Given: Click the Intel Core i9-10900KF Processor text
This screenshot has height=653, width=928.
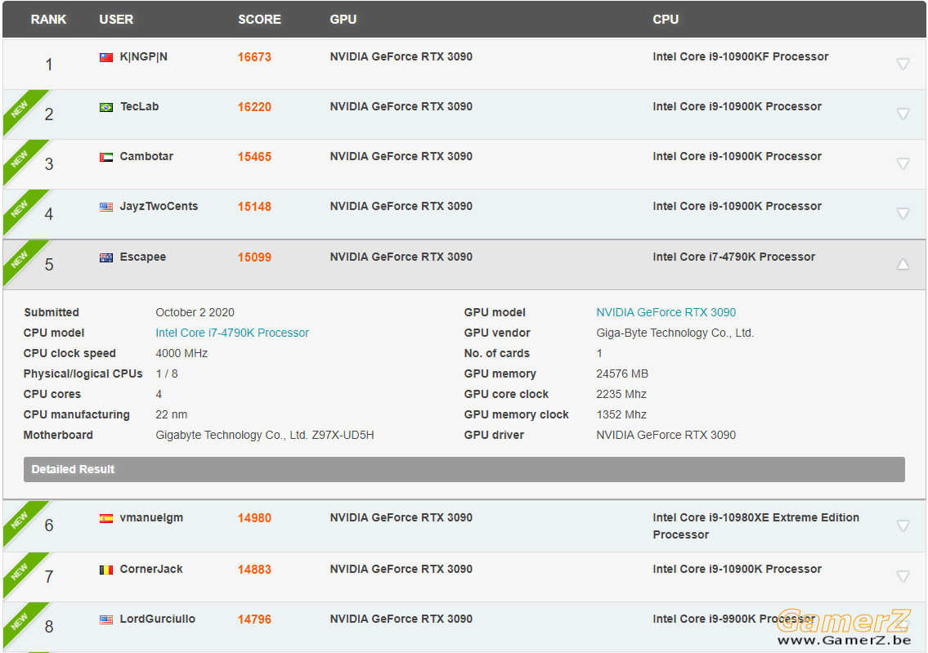Looking at the screenshot, I should click(741, 56).
